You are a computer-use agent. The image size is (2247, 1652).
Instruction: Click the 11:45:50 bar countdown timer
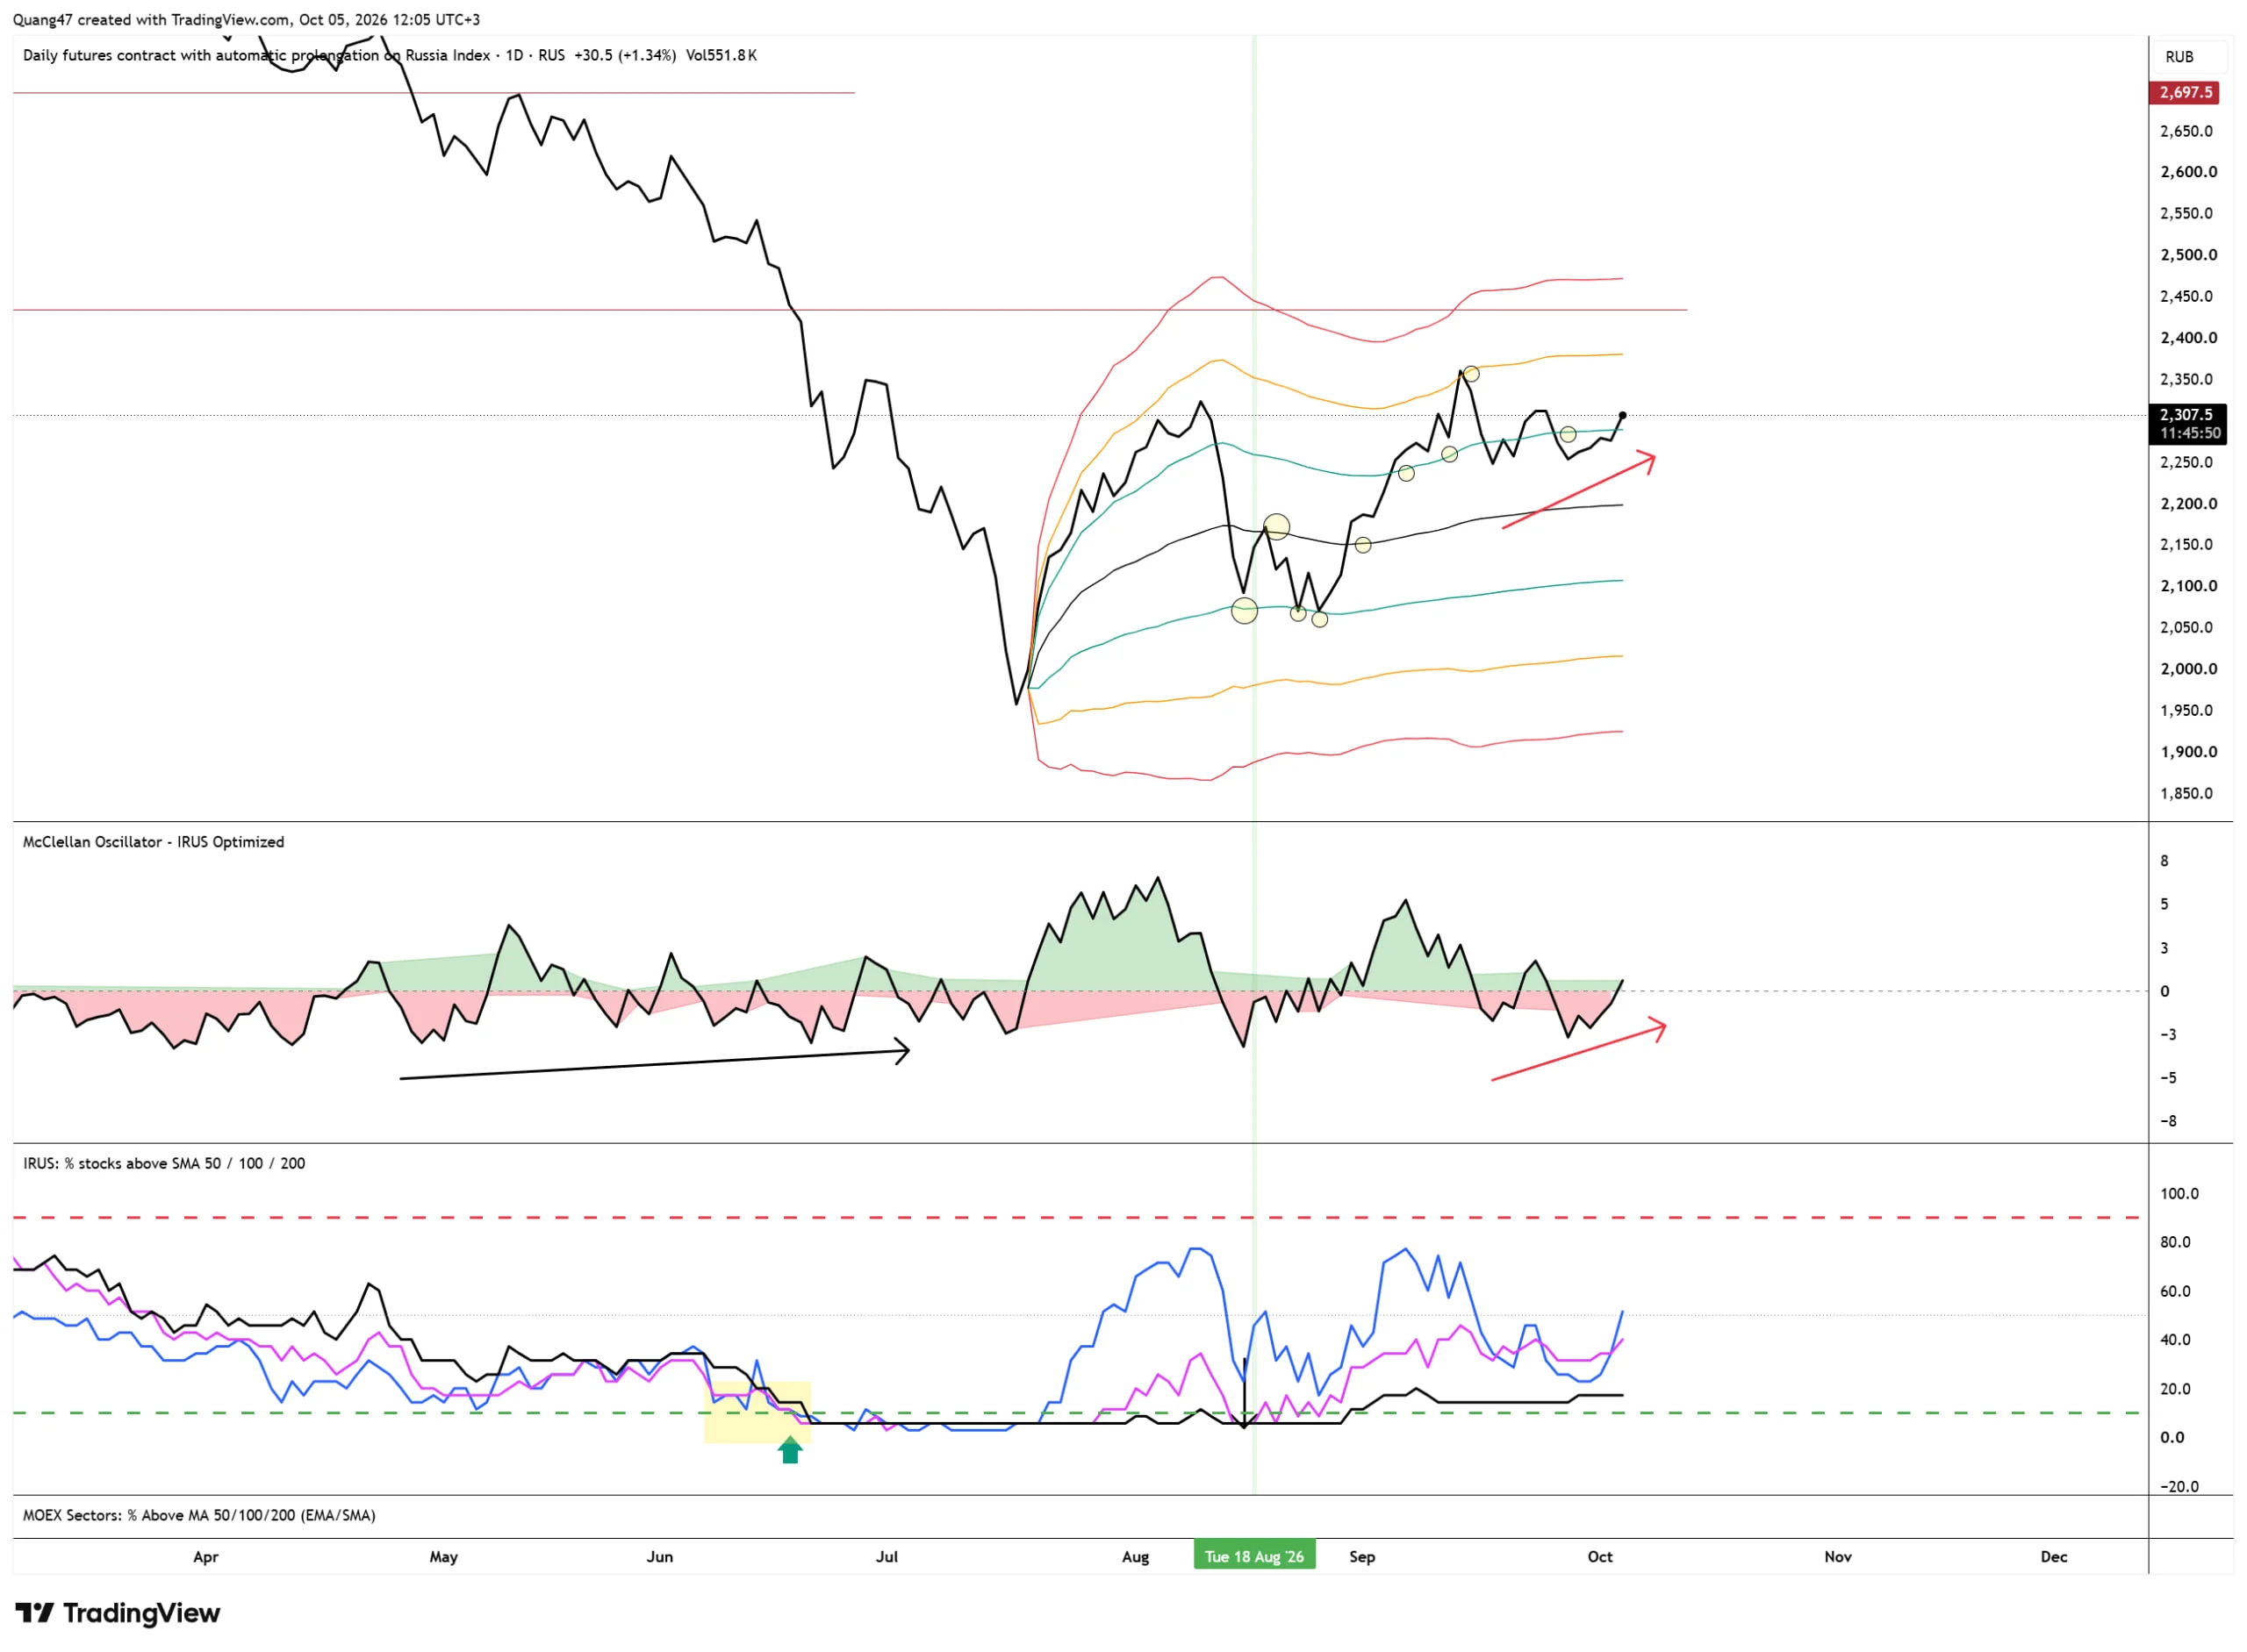(2190, 433)
